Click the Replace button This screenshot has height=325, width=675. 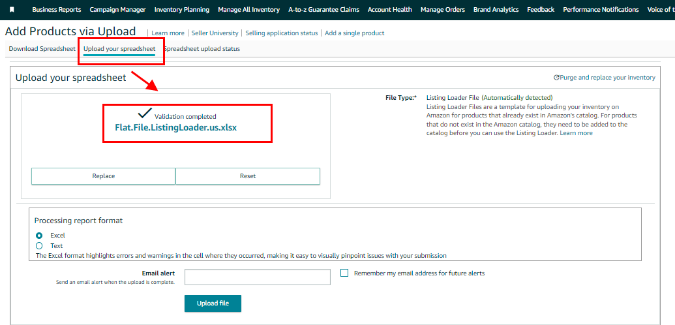[103, 176]
